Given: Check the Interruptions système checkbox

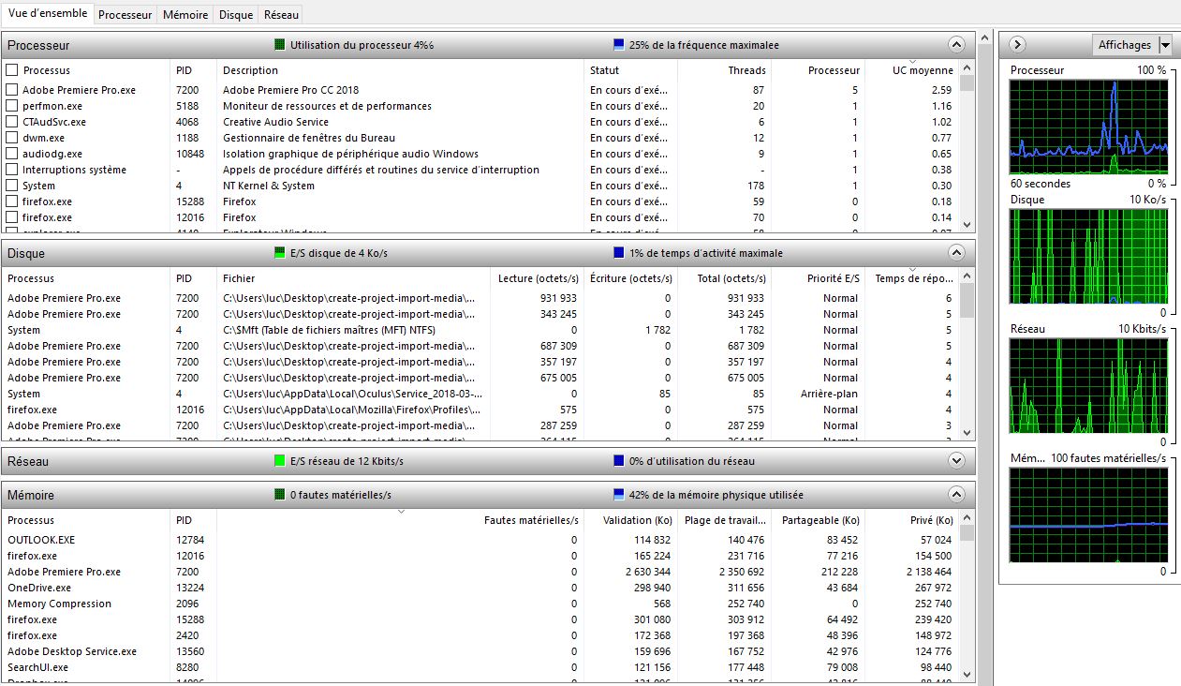Looking at the screenshot, I should coord(12,170).
